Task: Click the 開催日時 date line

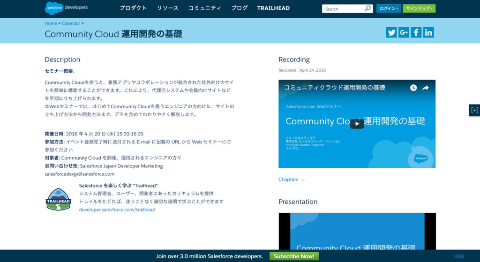Action: tap(94, 134)
